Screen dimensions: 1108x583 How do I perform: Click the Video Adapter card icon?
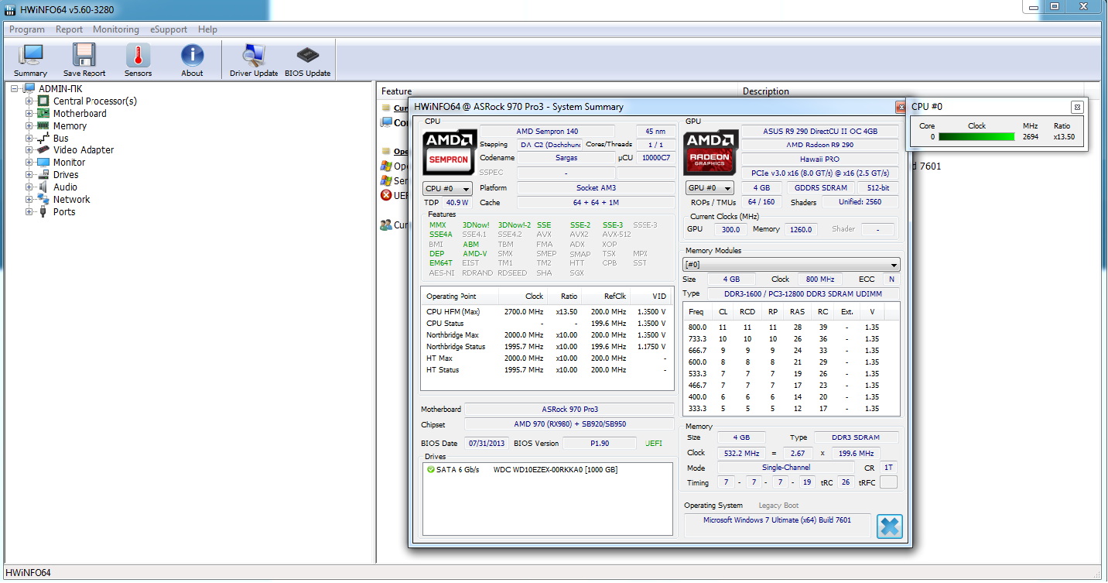point(43,150)
